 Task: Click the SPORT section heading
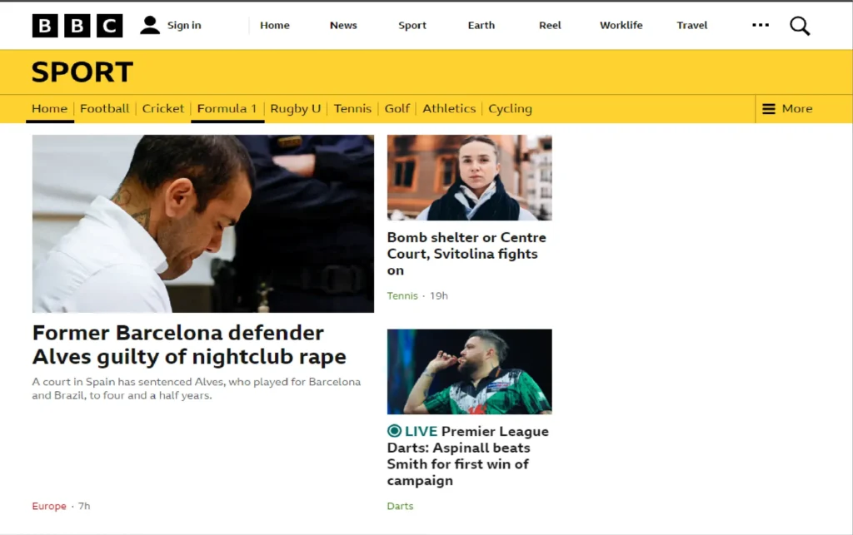82,72
